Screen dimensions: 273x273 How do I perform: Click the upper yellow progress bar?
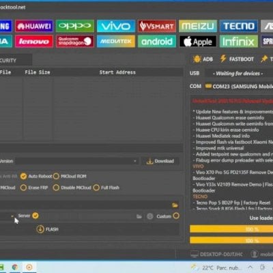tap(231, 229)
